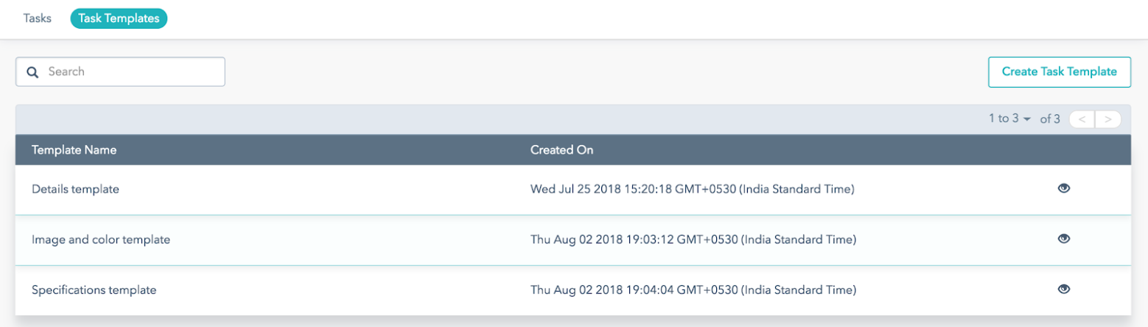Select Image and color template creation date
The width and height of the screenshot is (1148, 327).
(693, 239)
